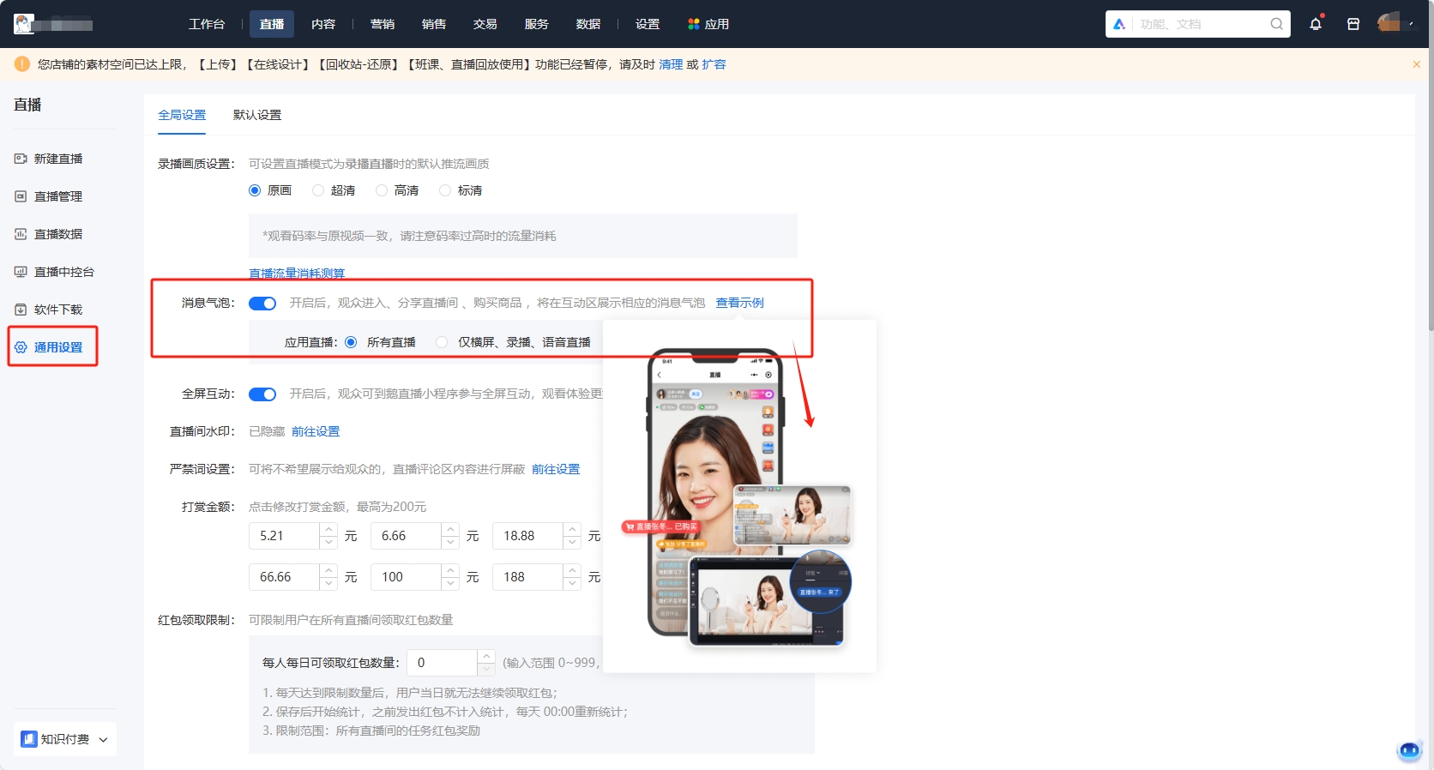
Task: Open the user avatar dropdown menu
Action: click(x=1395, y=24)
